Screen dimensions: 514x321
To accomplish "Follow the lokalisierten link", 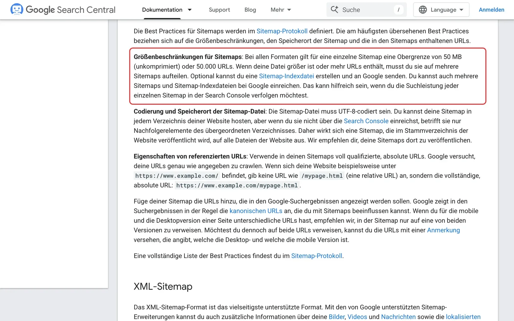I will 463,317.
